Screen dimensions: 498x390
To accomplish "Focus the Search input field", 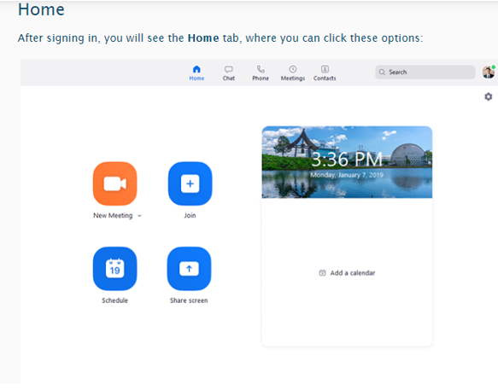I will [425, 72].
